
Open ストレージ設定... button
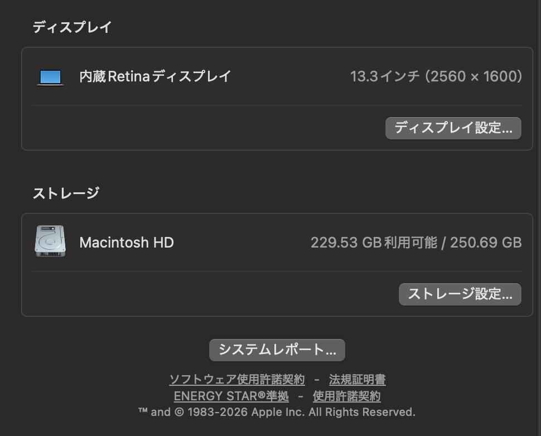(x=460, y=294)
